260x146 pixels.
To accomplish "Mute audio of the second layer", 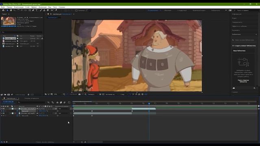I will pos(4,114).
